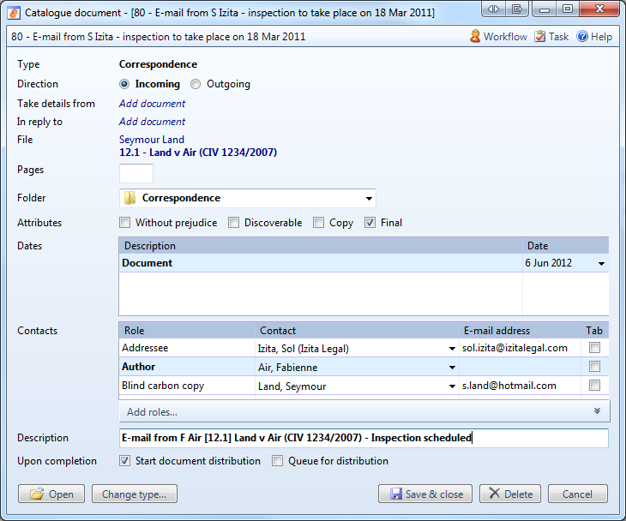Tick the Tab checkbox for Blind carbon copy

(x=594, y=386)
